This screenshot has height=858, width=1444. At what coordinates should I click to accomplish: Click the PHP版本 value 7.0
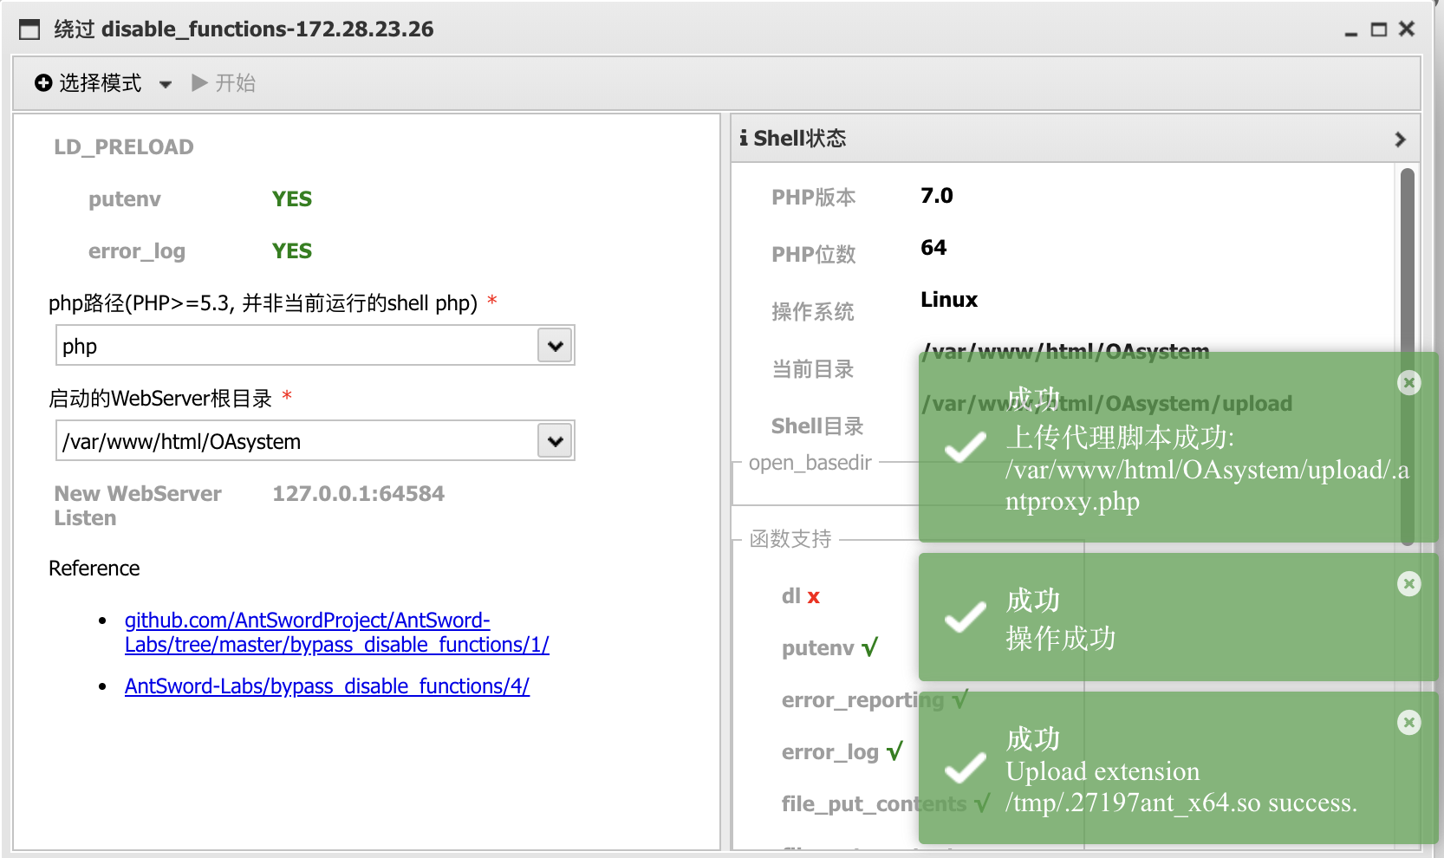(937, 196)
